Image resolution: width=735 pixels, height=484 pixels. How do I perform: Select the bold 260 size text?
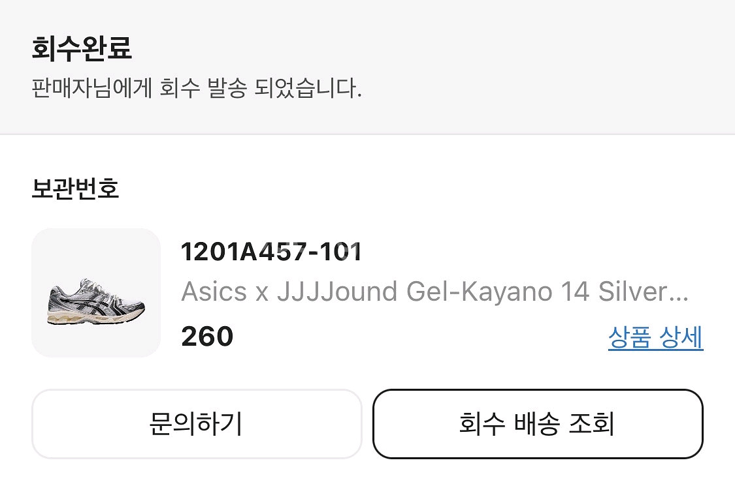pos(207,336)
